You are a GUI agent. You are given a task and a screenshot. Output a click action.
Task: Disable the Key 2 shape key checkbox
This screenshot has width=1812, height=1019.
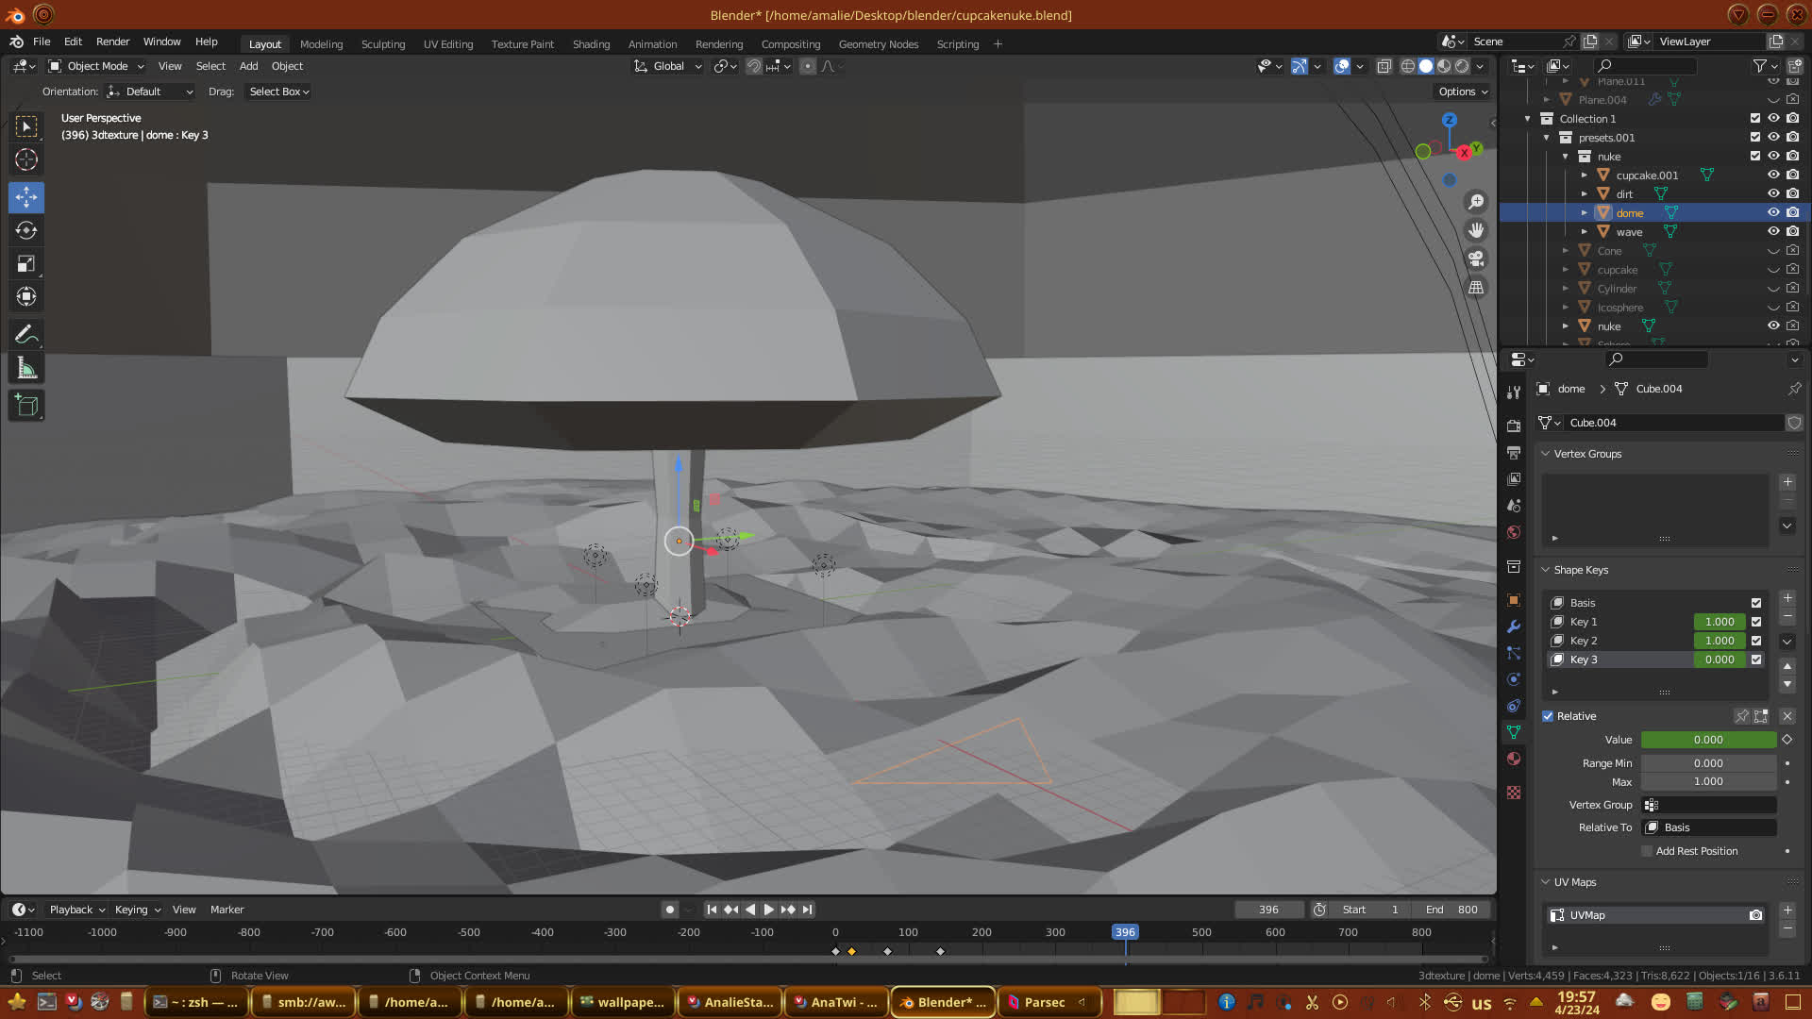pos(1756,641)
